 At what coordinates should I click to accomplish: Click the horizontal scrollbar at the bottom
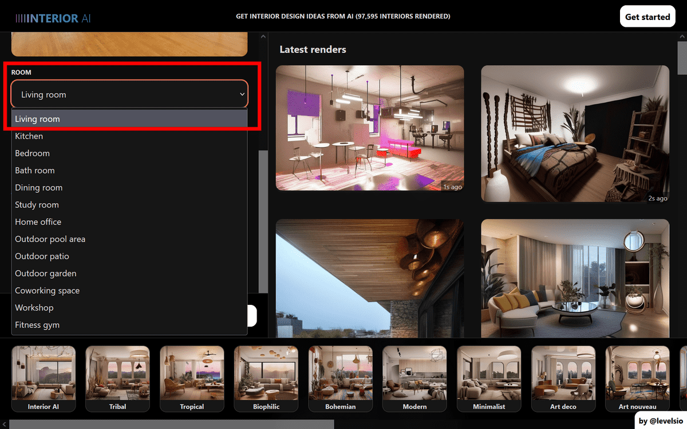172,424
